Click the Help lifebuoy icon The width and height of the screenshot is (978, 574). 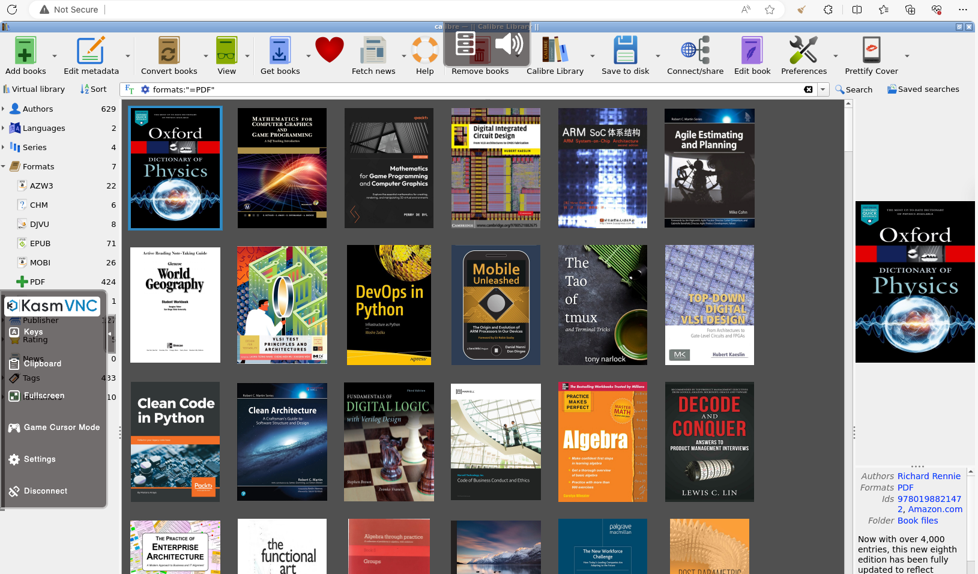424,50
